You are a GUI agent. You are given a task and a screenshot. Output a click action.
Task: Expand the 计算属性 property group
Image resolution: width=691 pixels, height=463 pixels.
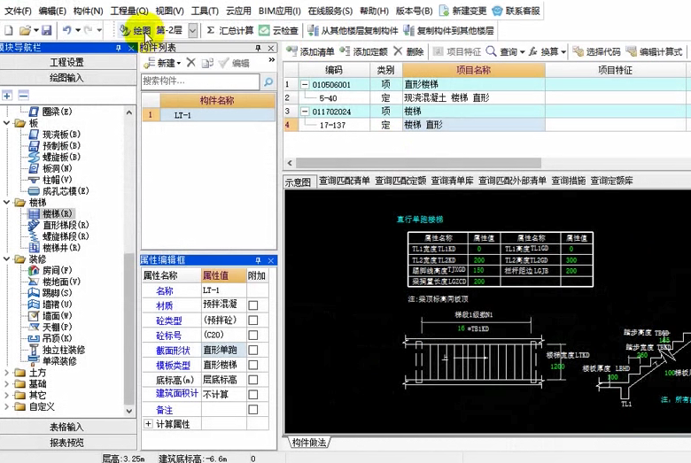[x=148, y=425]
